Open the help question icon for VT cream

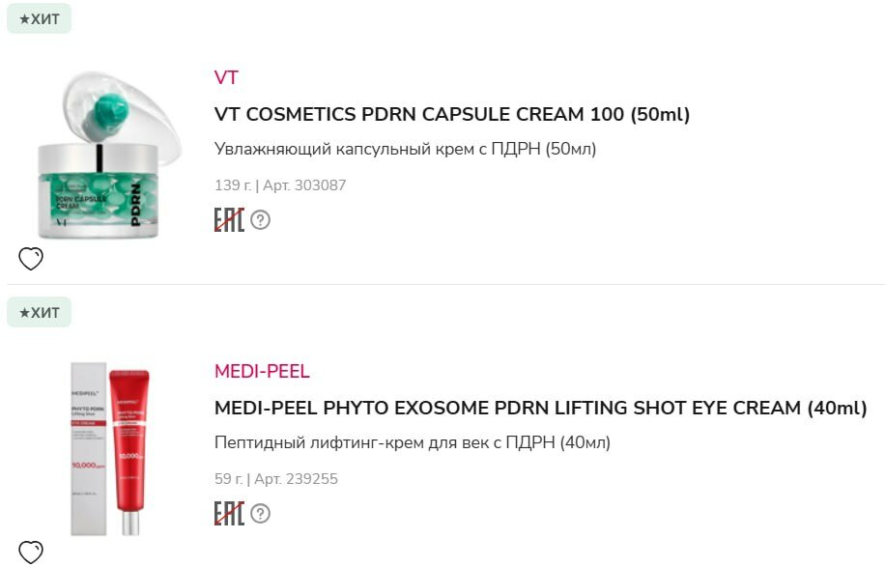pos(261,220)
